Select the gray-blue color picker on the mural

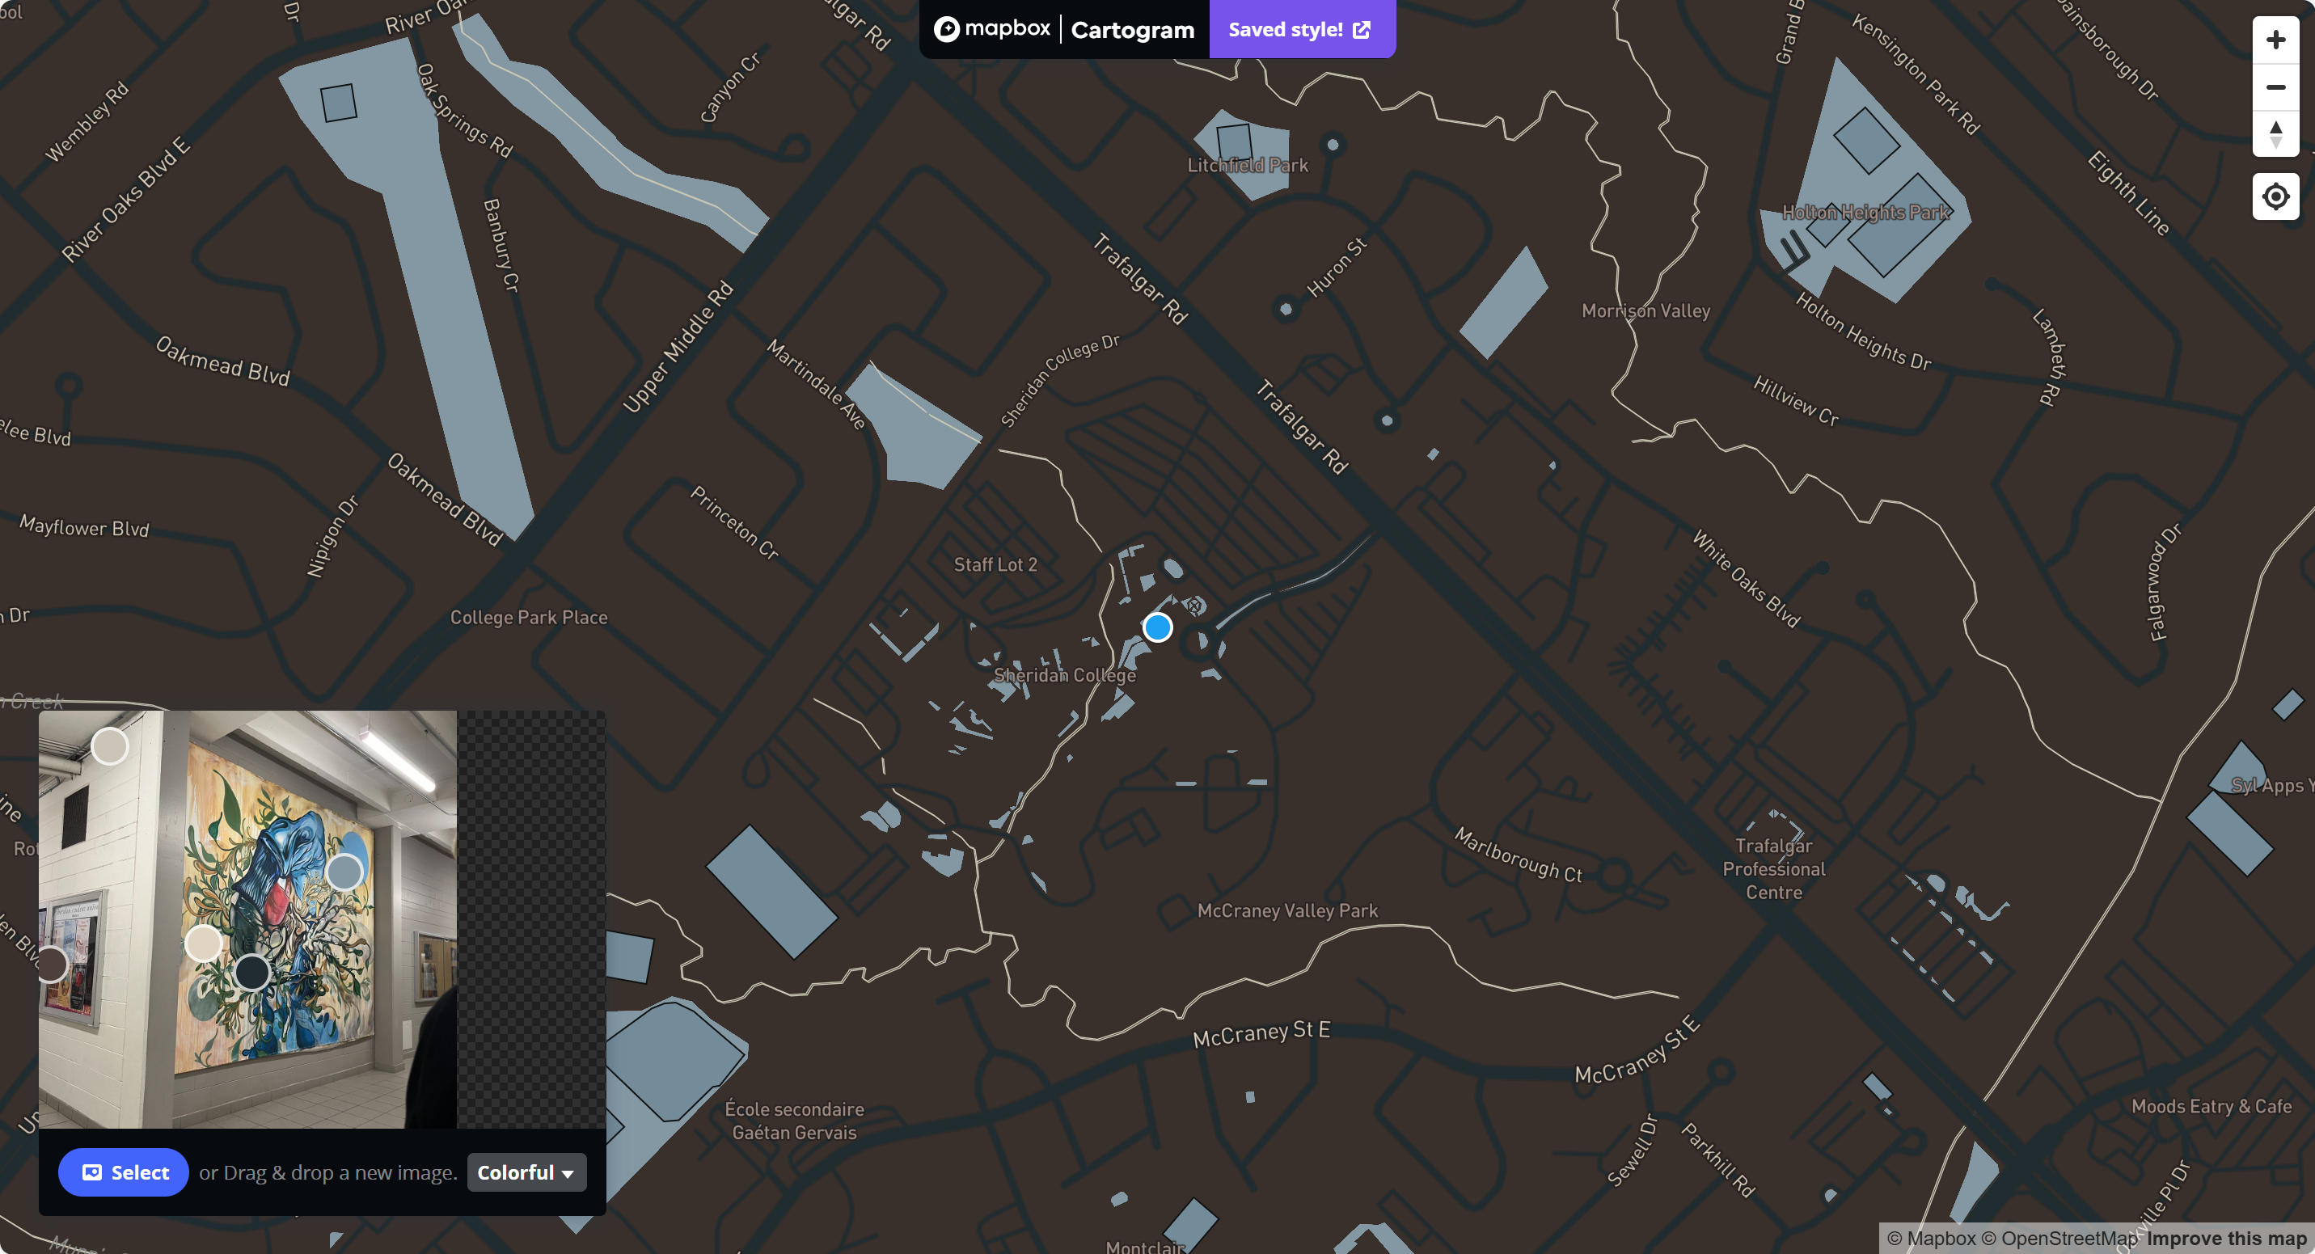(344, 872)
